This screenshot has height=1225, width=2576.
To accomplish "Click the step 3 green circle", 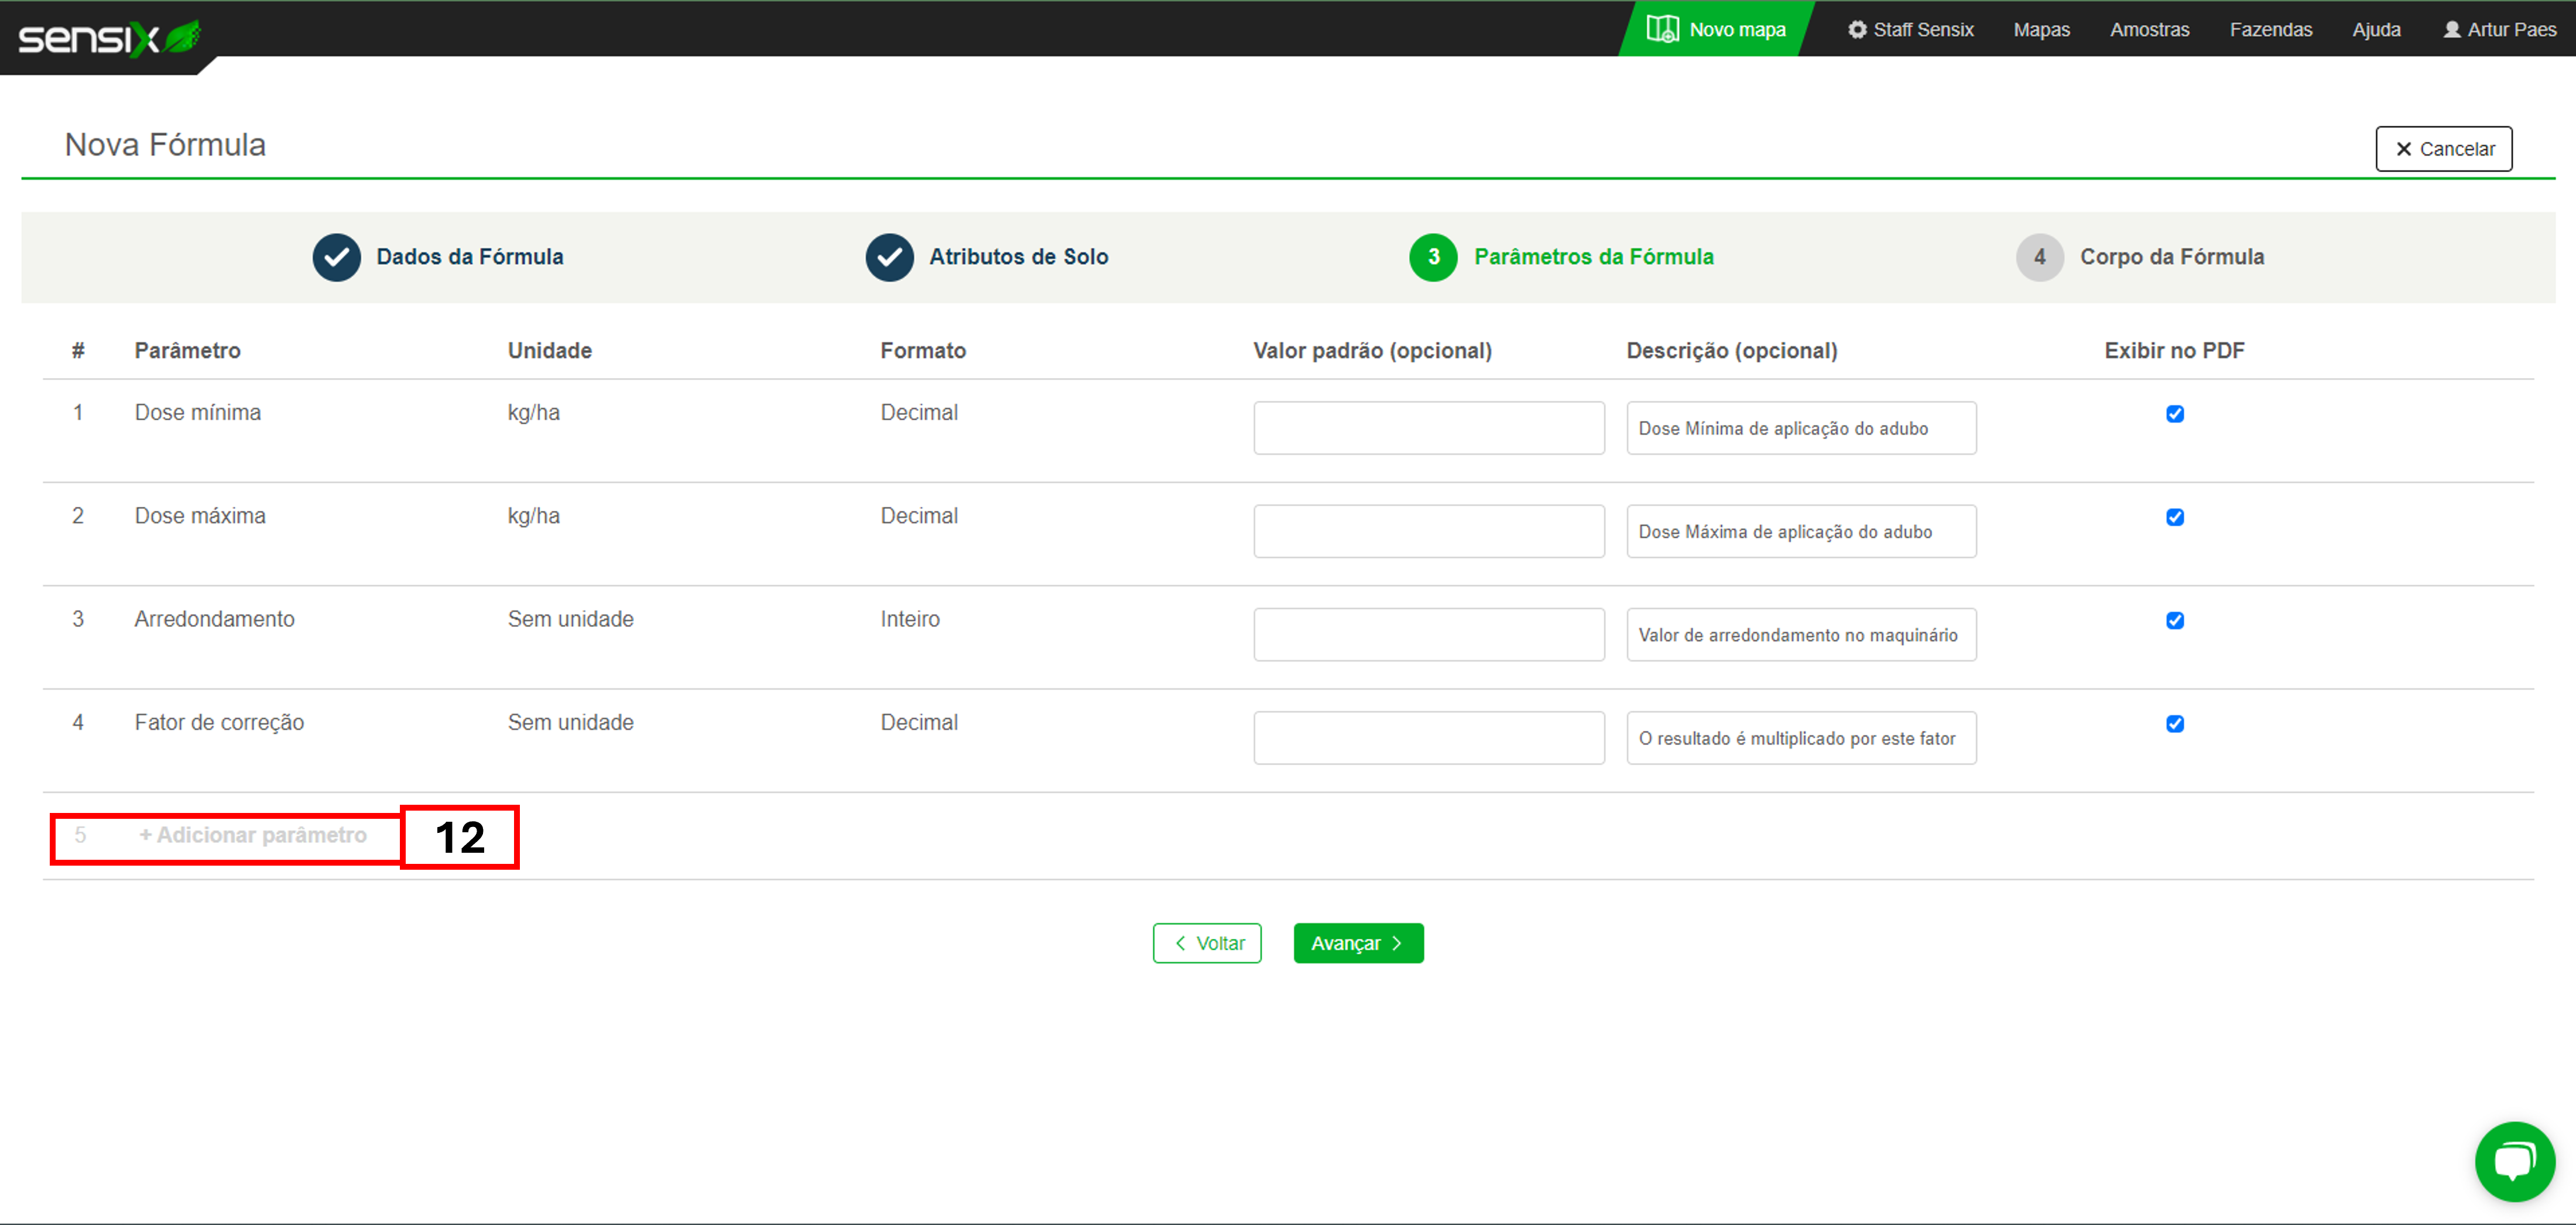I will 1433,257.
